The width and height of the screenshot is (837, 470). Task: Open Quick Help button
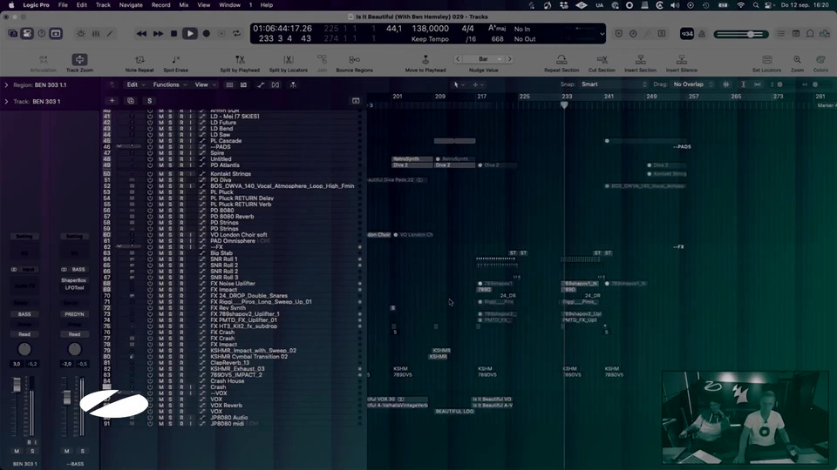[42, 34]
